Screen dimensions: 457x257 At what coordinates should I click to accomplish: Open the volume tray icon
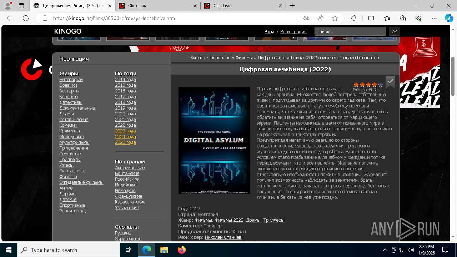click(411, 250)
